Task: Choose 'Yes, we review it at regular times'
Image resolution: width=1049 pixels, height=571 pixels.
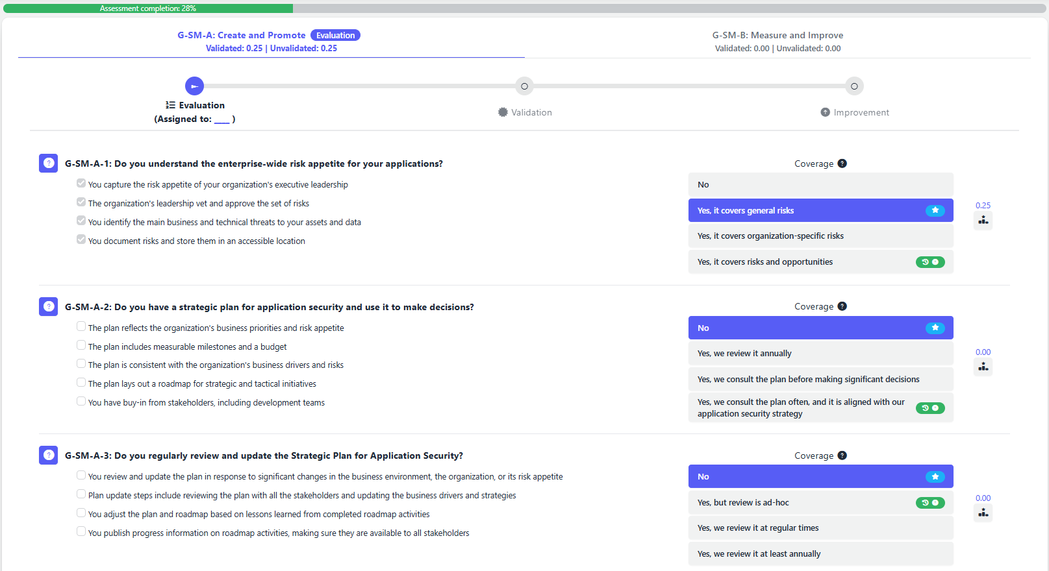Action: (820, 528)
